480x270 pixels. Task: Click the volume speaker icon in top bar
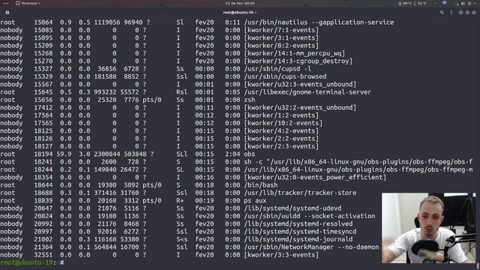(x=463, y=3)
